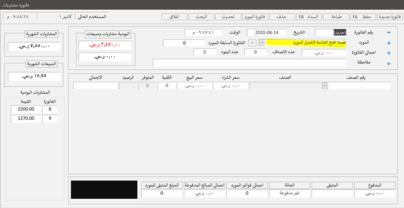Click the الفاتورة السابقة للمورد field
This screenshot has width=404, height=208.
click(x=184, y=43)
